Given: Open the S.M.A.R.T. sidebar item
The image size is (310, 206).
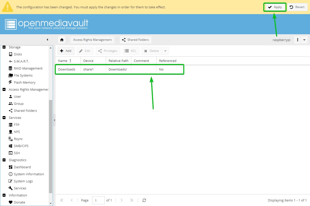Looking at the screenshot, I should [x=21, y=61].
